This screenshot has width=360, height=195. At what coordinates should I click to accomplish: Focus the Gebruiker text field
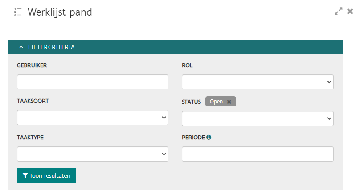[93, 82]
